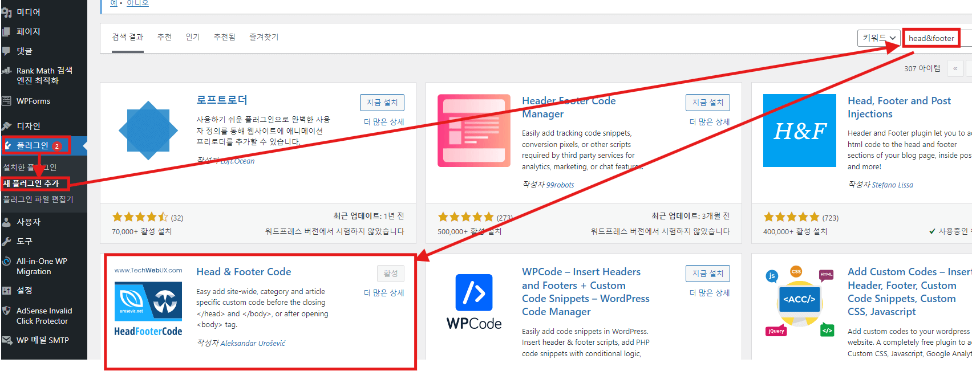Screen dimensions: 972x371
Task: Click the 설정 settings icon
Action: (x=7, y=290)
